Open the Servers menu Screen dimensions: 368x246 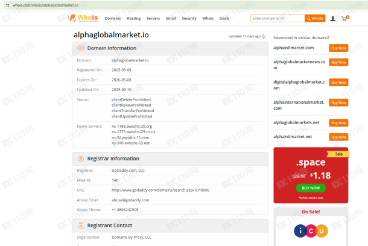[x=153, y=18]
